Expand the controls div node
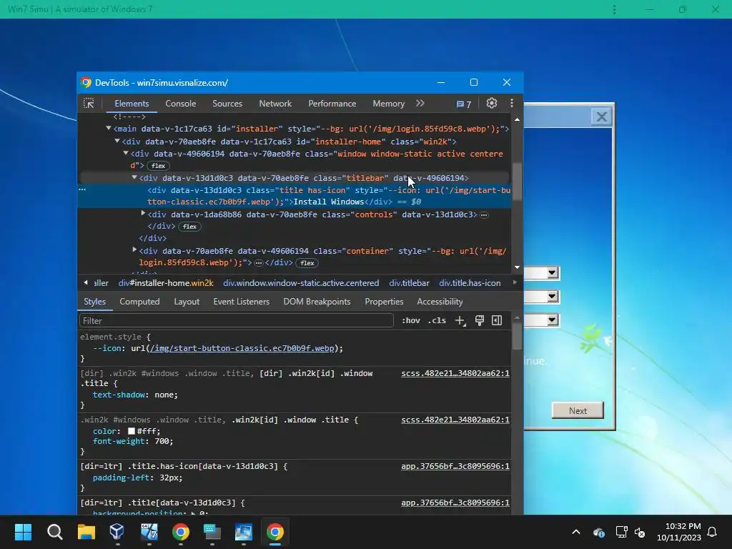732x549 pixels. [x=143, y=213]
